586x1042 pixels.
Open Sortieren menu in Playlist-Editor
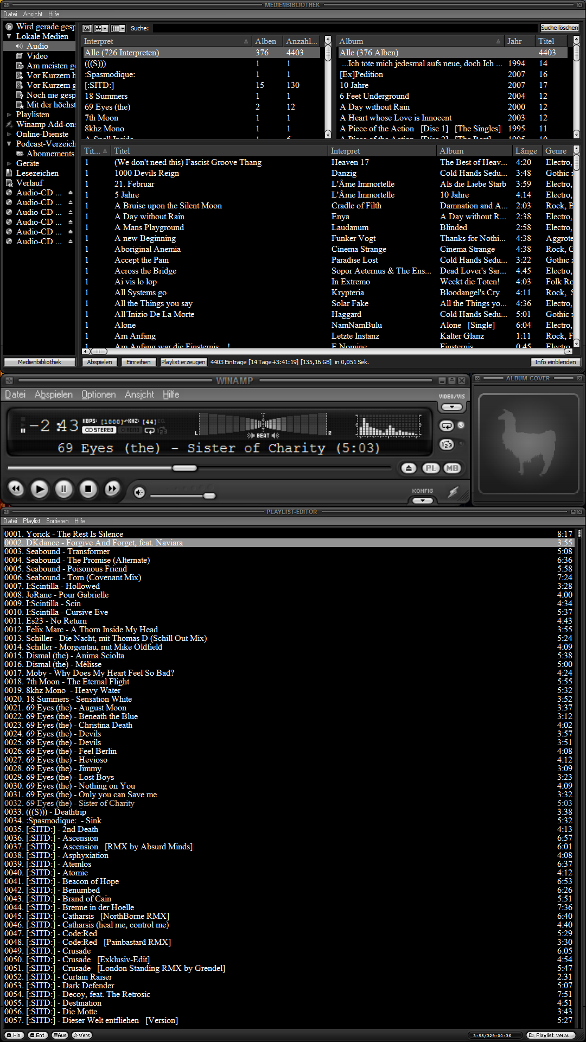[58, 521]
